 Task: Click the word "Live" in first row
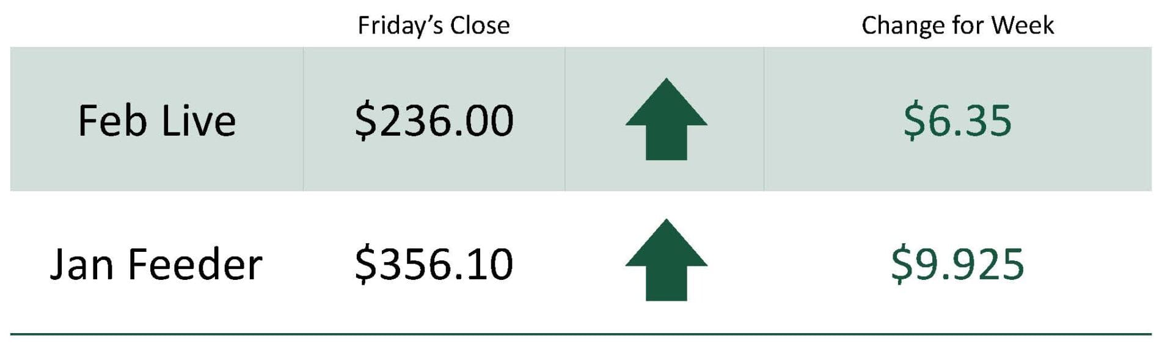[199, 120]
